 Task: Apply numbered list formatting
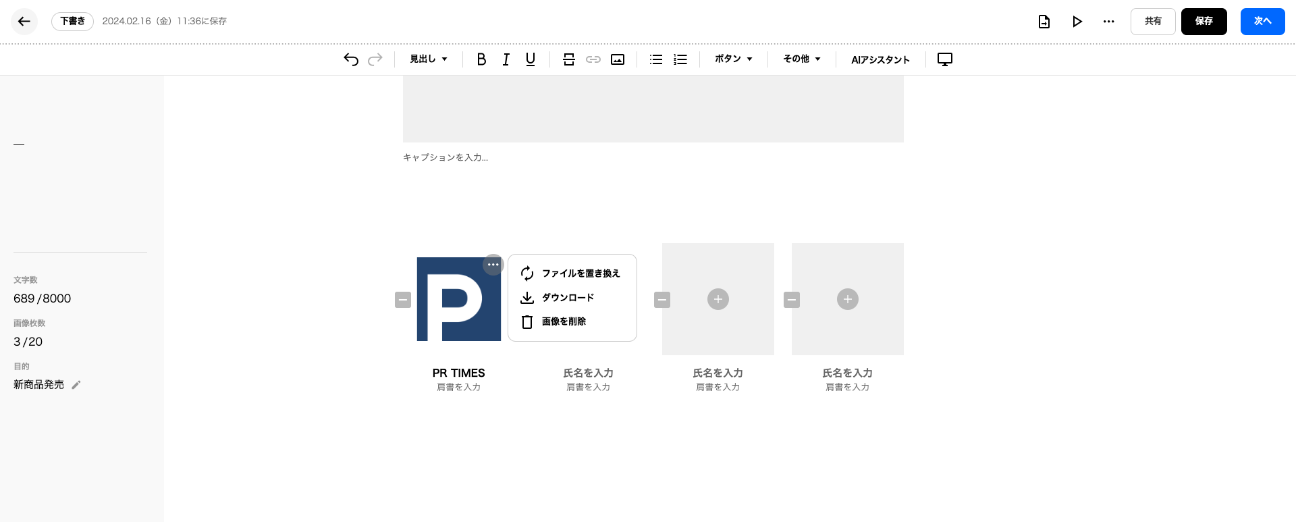click(x=680, y=59)
